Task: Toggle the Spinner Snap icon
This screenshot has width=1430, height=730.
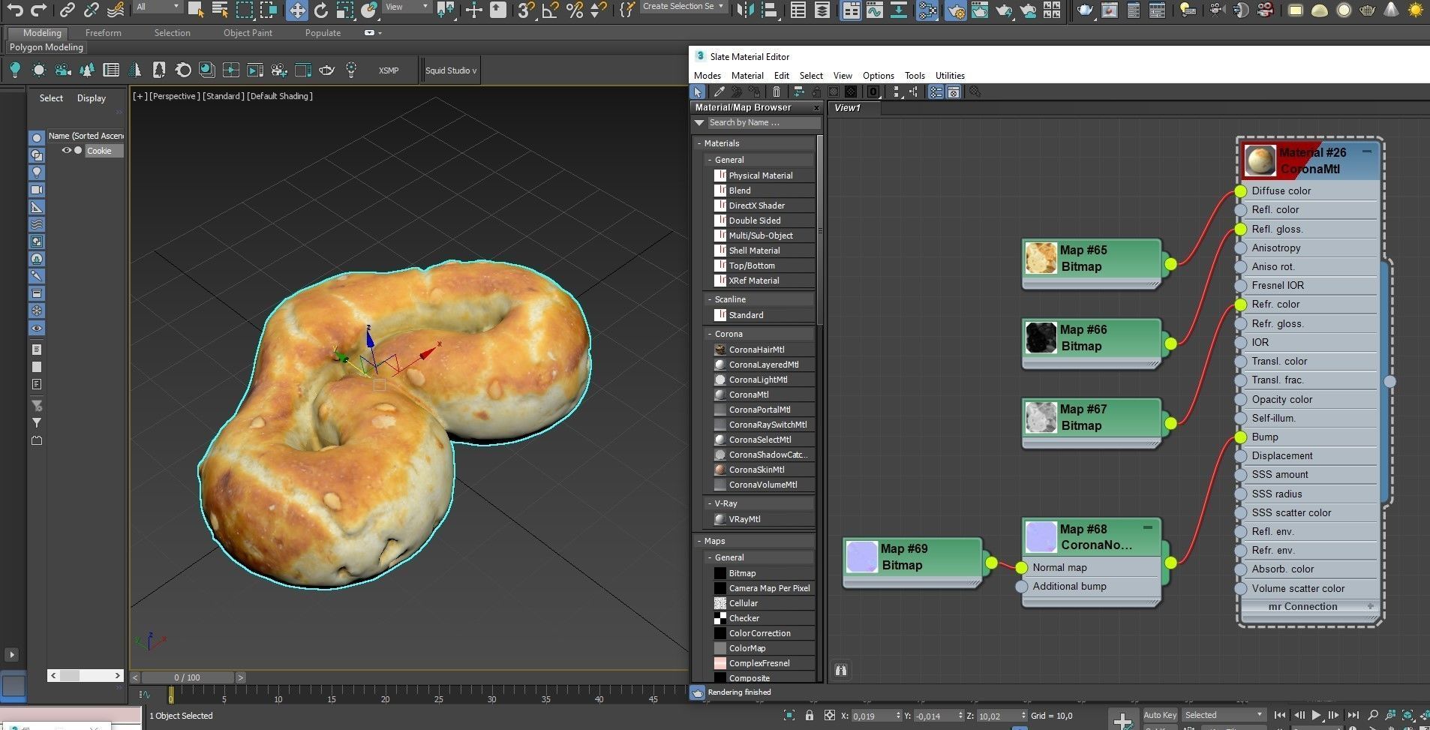Action: (x=598, y=10)
